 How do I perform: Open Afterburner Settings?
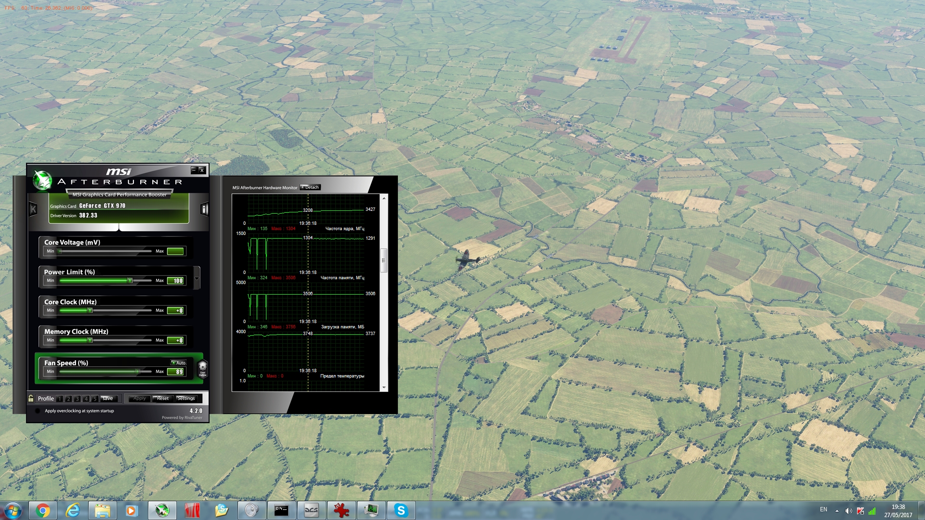point(186,399)
